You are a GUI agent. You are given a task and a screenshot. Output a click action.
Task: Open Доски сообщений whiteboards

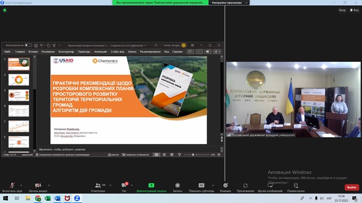coord(270,187)
